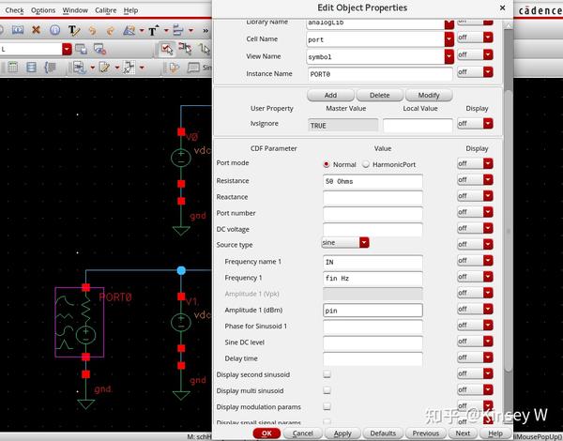Select the wire selection filter cursor icon
Screen dimensions: 563x441
click(x=205, y=49)
